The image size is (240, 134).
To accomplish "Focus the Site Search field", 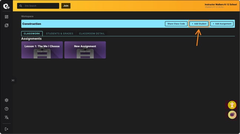I will click(38, 6).
